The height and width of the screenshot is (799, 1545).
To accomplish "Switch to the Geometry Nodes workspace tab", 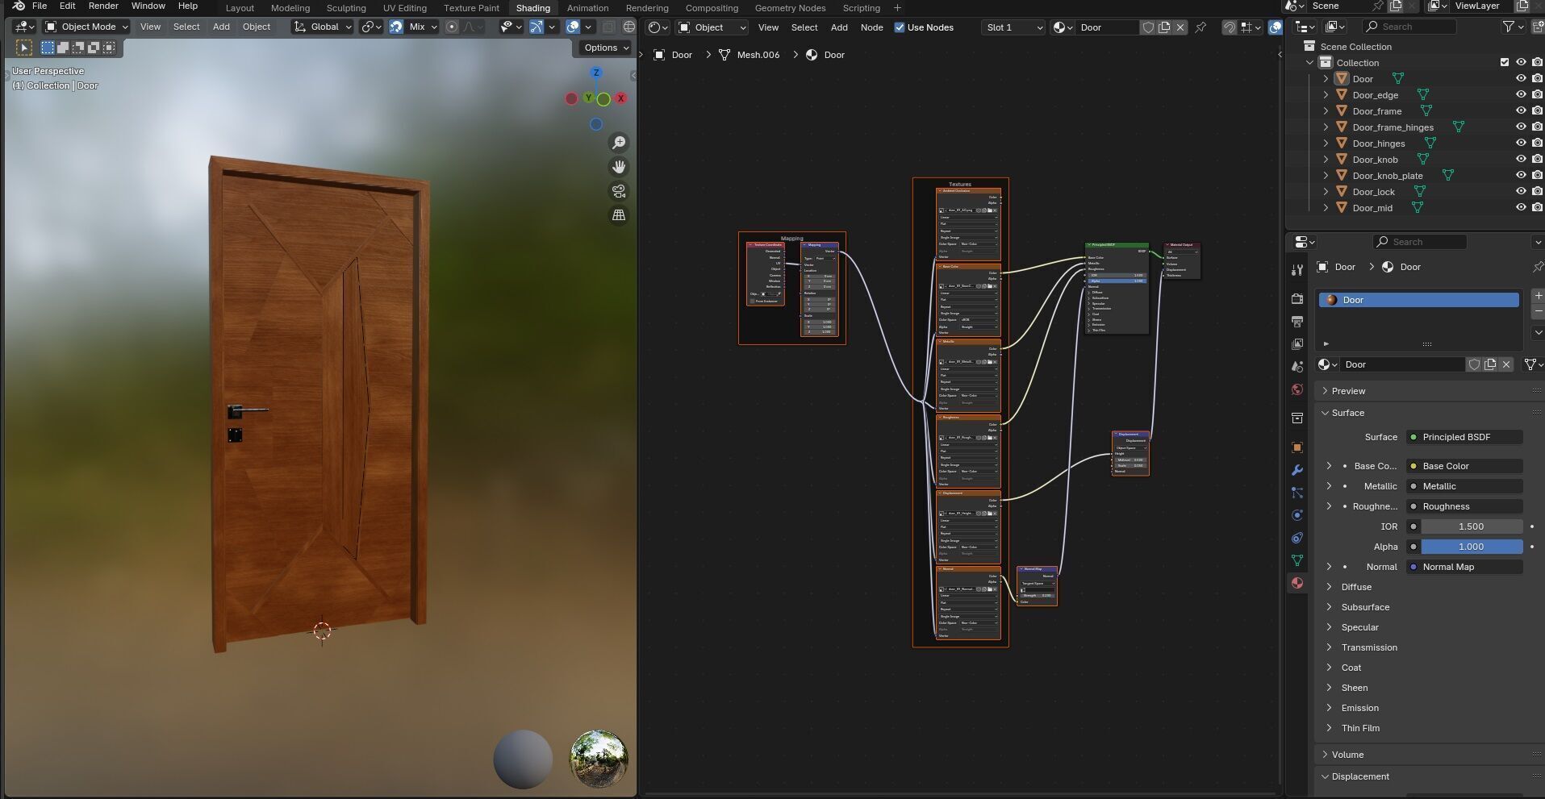I will pyautogui.click(x=790, y=8).
